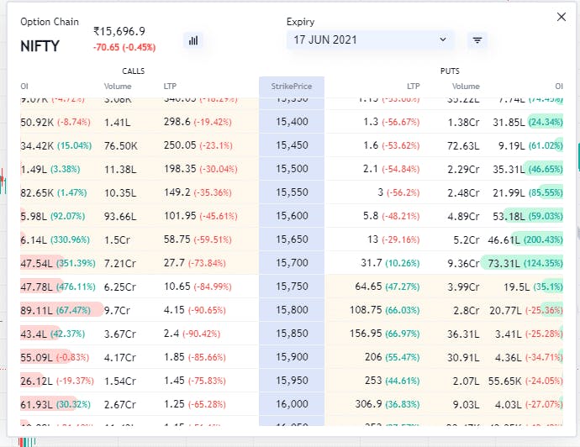Click the puts Volume column header
Screen dimensions: 580x447
point(466,87)
